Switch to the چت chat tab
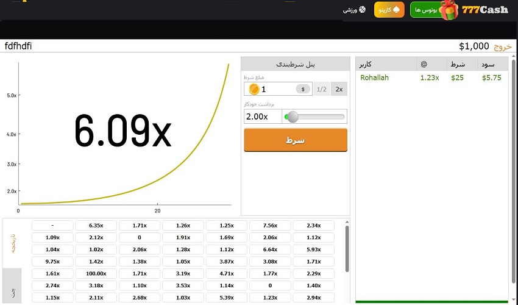This screenshot has height=305, width=518. [x=13, y=287]
